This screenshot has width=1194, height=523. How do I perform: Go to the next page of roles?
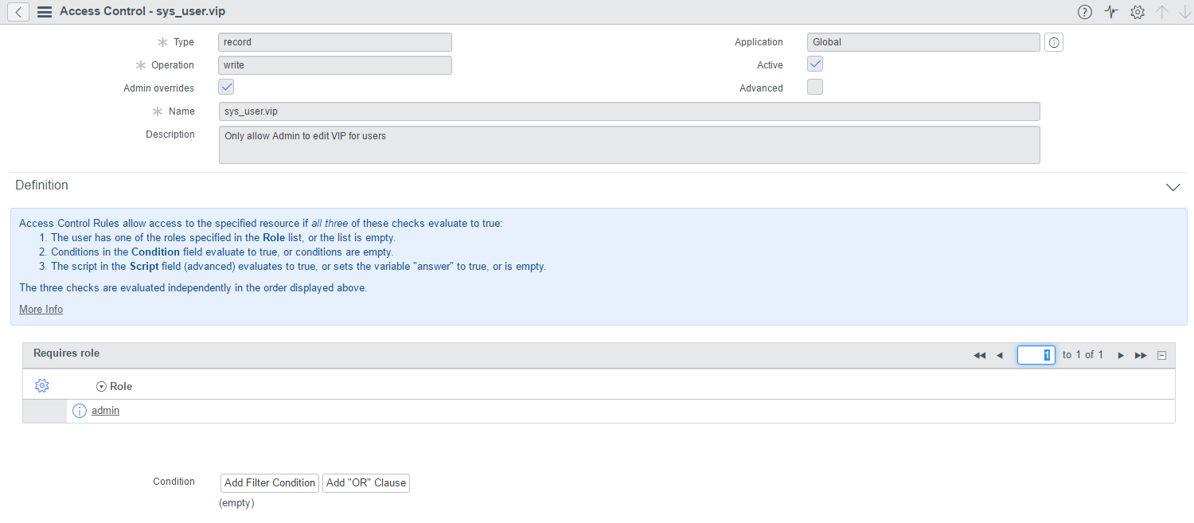coord(1121,355)
